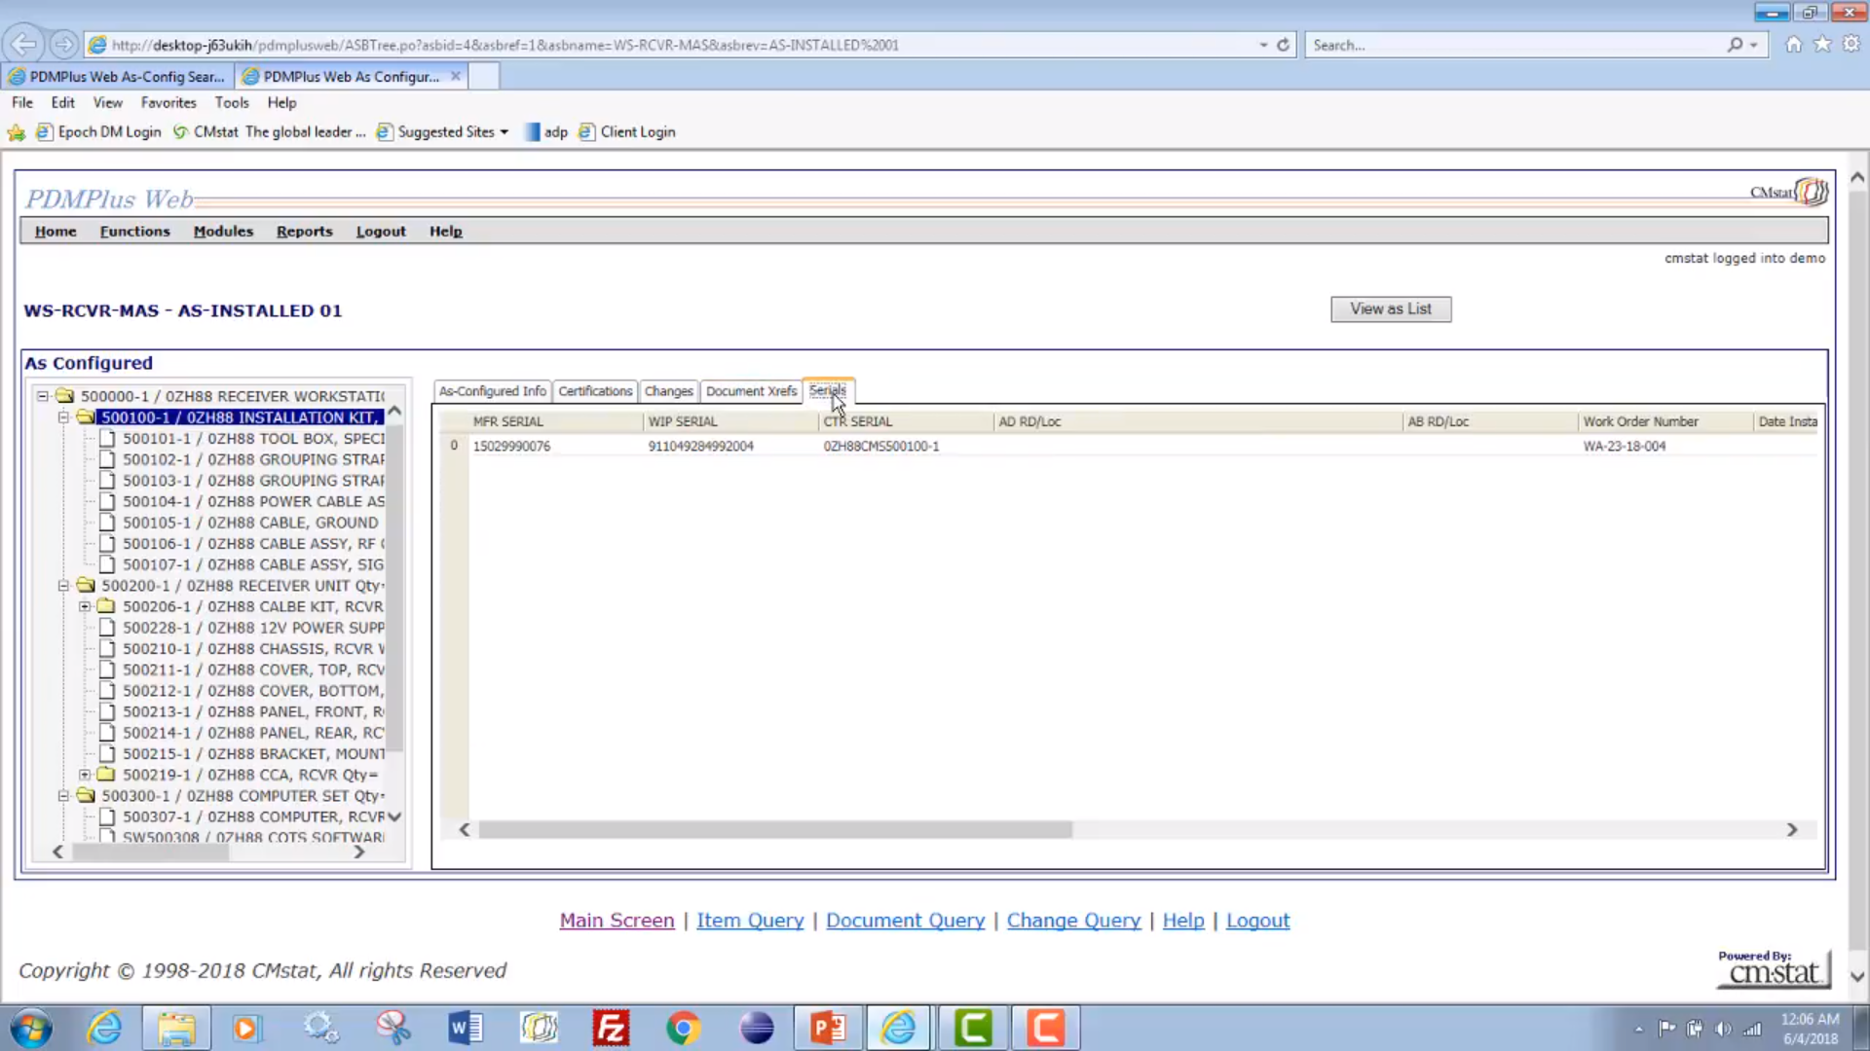The height and width of the screenshot is (1051, 1870).
Task: Click the serials table horizontal scrollbar
Action: coord(774,829)
